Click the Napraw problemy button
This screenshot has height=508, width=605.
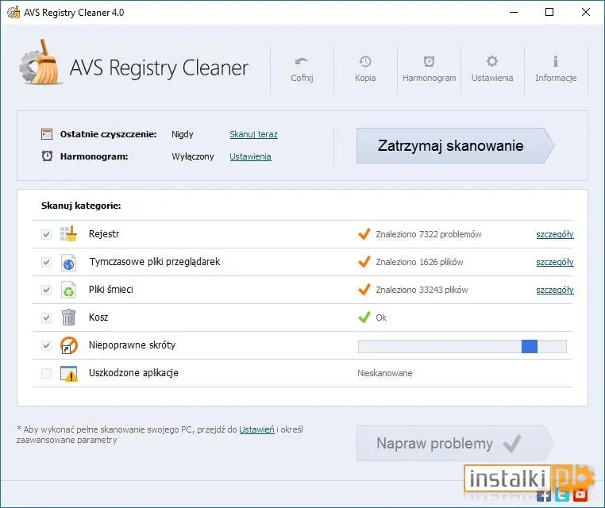[455, 443]
